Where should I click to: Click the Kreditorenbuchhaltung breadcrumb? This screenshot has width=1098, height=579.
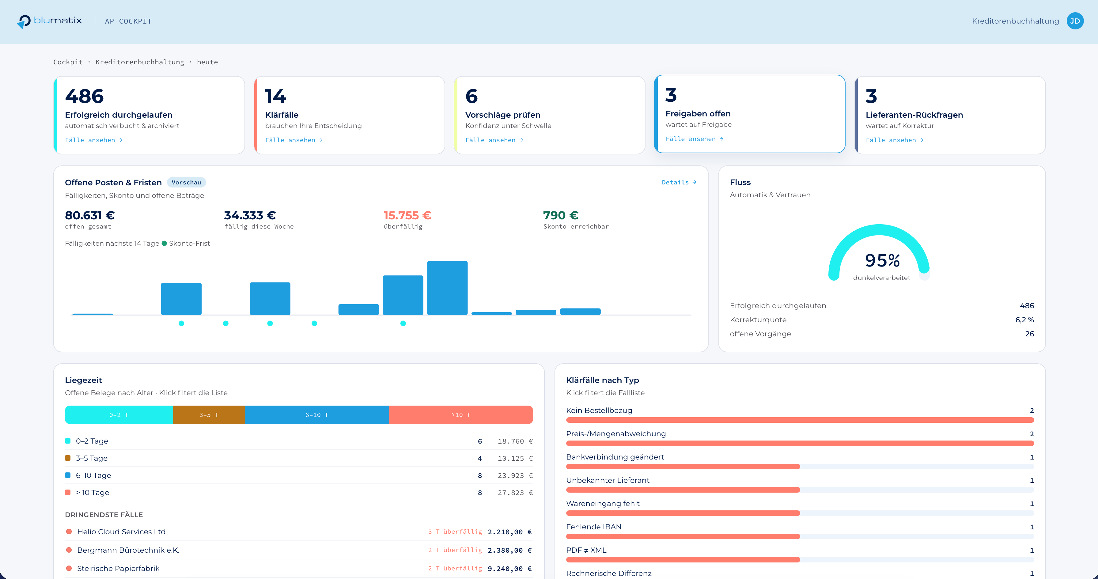pos(140,62)
